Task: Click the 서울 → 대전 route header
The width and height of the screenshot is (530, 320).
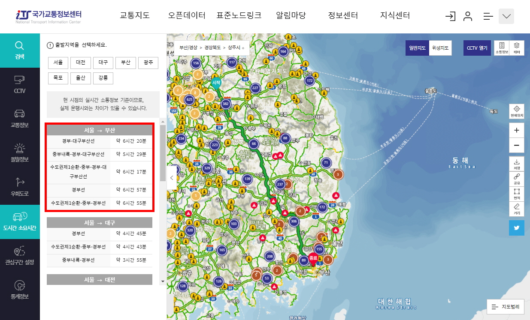Action: coord(100,279)
